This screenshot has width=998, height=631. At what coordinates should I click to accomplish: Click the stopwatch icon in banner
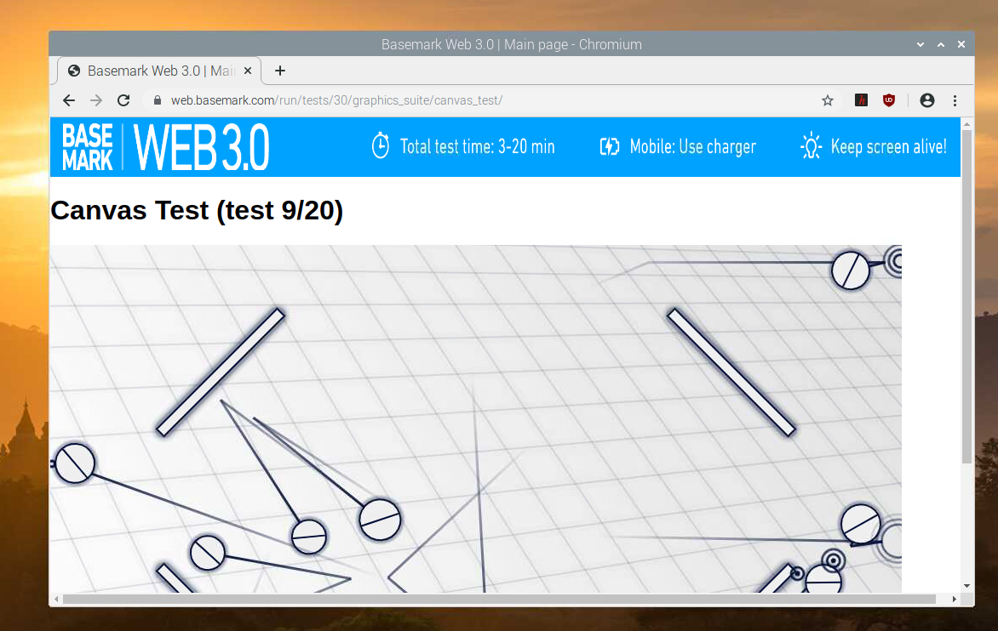click(x=381, y=145)
